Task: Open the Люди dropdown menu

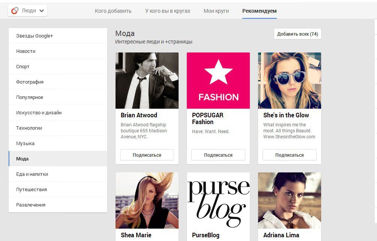Action: pos(28,11)
